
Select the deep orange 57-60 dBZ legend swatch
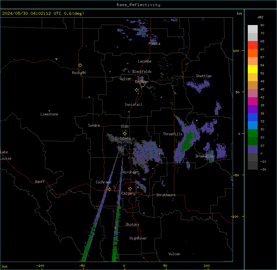click(253, 53)
